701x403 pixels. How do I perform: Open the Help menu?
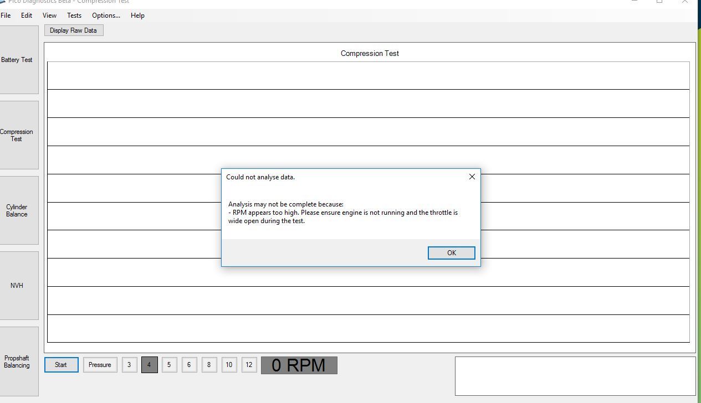137,15
